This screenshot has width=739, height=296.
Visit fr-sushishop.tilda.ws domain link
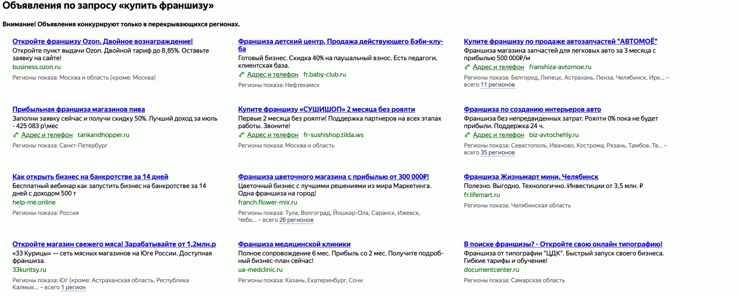point(333,135)
